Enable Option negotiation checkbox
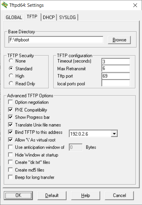 coord(11,102)
